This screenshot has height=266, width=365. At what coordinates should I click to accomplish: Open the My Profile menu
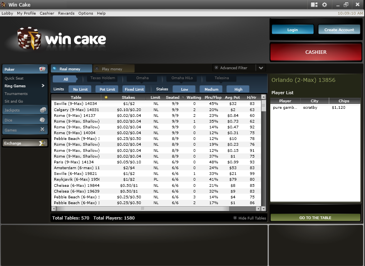[x=26, y=13]
